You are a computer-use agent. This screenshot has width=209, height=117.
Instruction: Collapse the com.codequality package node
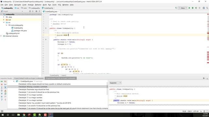7,25
